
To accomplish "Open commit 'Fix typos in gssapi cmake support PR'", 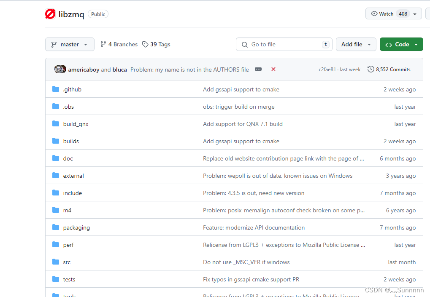I will click(x=251, y=279).
